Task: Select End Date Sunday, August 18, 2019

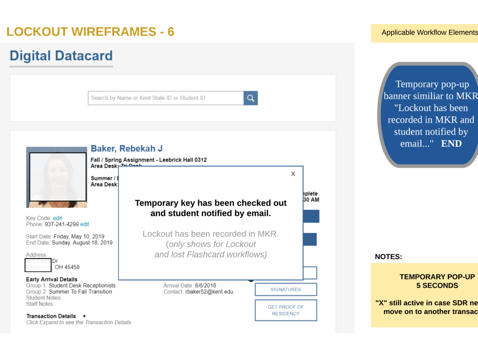Action: point(69,243)
